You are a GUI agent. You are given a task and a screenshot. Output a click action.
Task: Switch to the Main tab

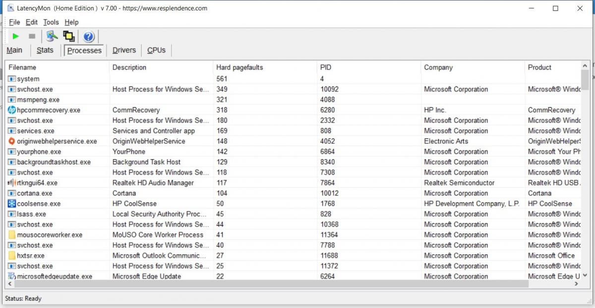click(x=14, y=50)
